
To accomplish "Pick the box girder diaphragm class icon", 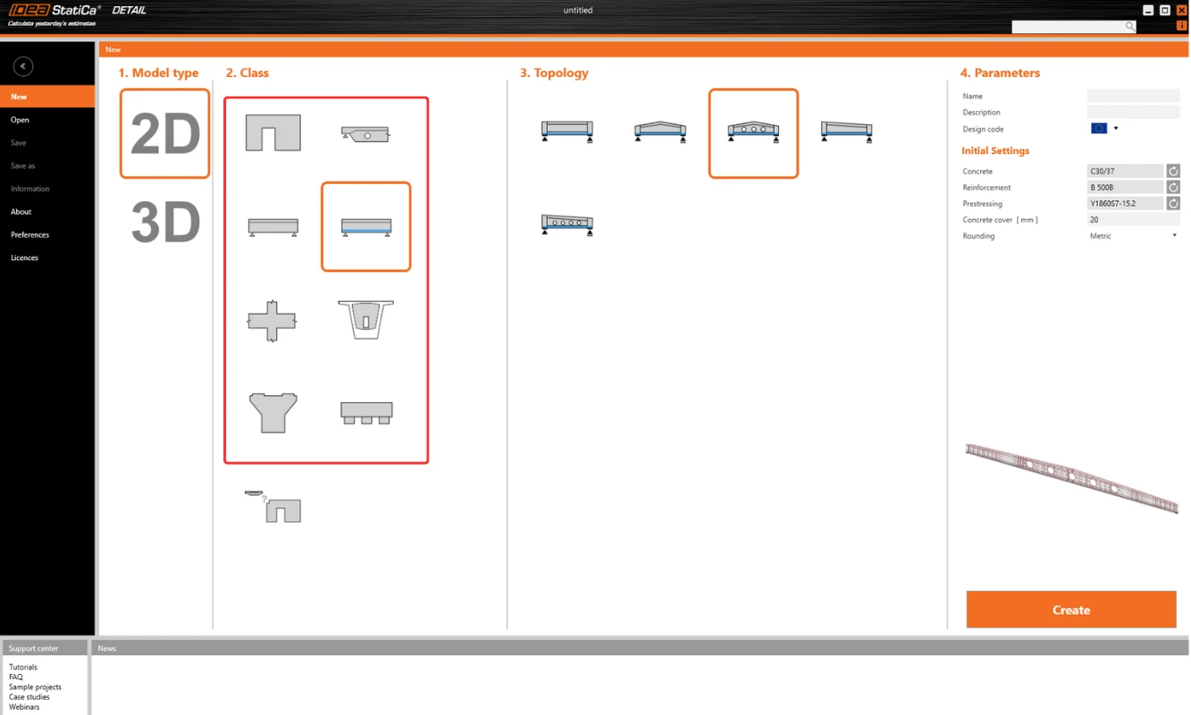I will pyautogui.click(x=365, y=320).
